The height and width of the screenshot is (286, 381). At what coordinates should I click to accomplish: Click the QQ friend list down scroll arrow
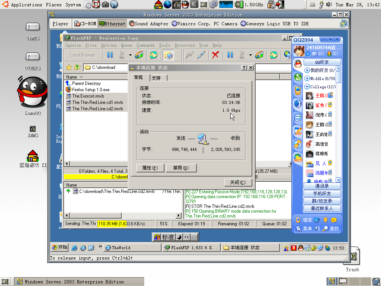click(338, 180)
